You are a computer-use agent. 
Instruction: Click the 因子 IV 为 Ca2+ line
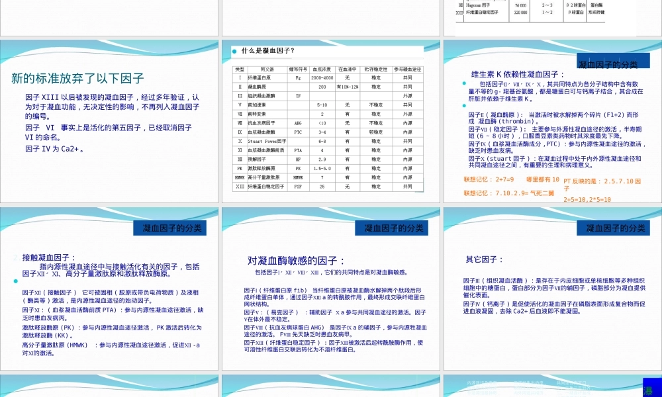click(x=55, y=149)
